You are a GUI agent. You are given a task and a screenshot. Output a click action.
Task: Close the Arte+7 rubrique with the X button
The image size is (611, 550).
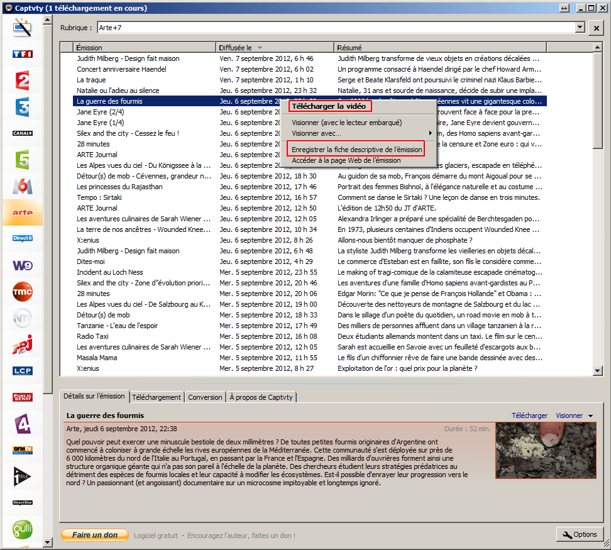[x=596, y=28]
